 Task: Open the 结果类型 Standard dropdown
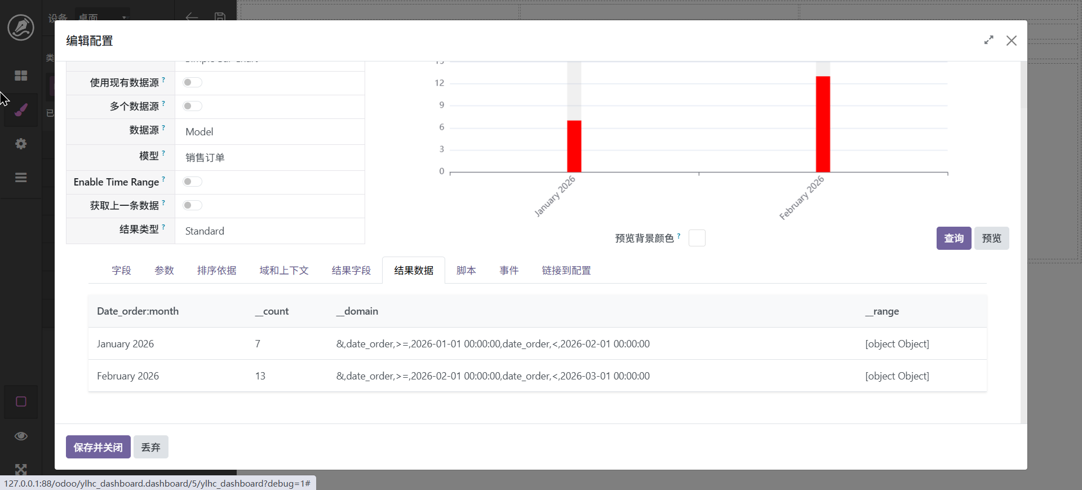pos(269,231)
